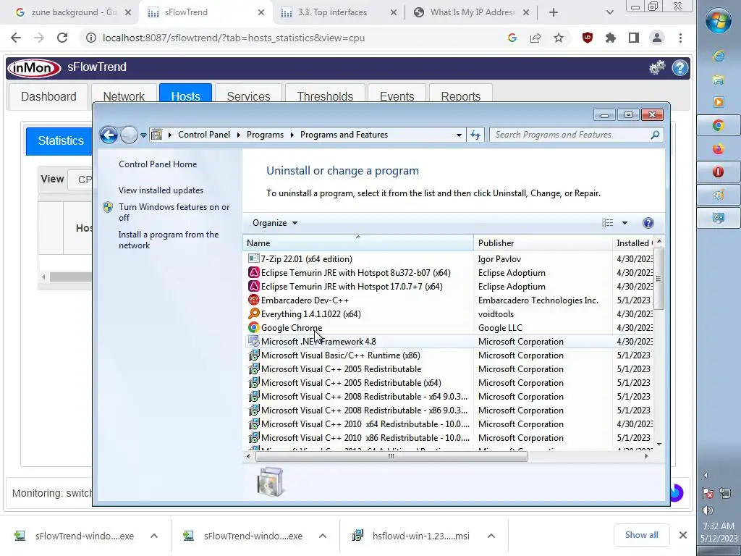Switch to What Is My IP Address tab

tap(472, 12)
